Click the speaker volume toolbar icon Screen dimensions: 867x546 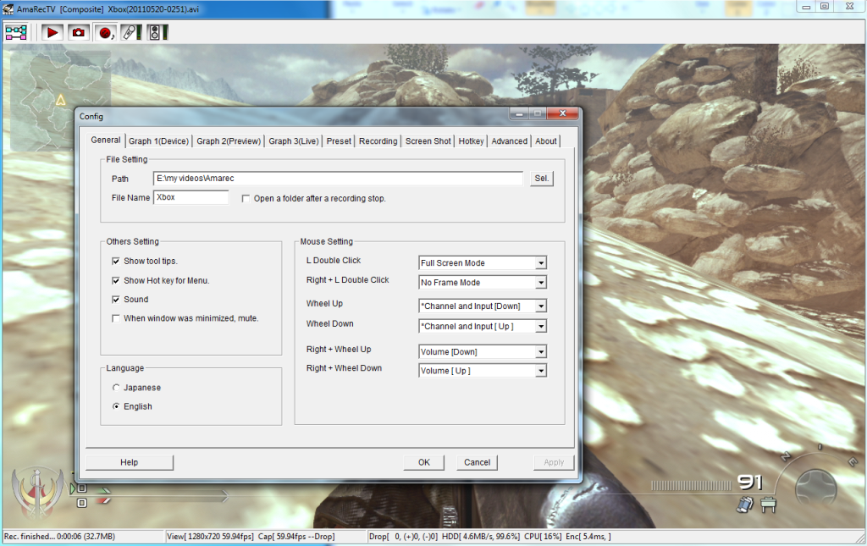(157, 33)
